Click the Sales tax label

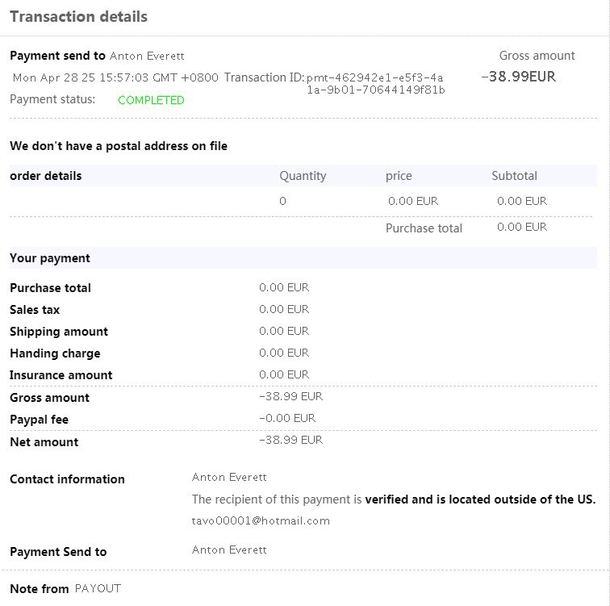[x=35, y=310]
